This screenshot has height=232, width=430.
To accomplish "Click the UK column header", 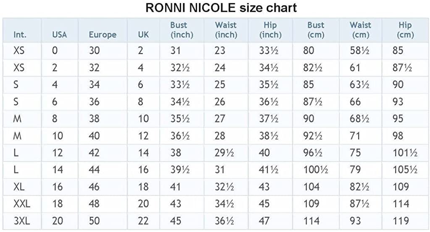I will (x=144, y=35).
